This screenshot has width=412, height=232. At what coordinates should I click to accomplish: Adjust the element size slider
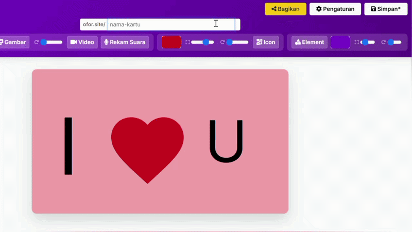click(x=367, y=42)
